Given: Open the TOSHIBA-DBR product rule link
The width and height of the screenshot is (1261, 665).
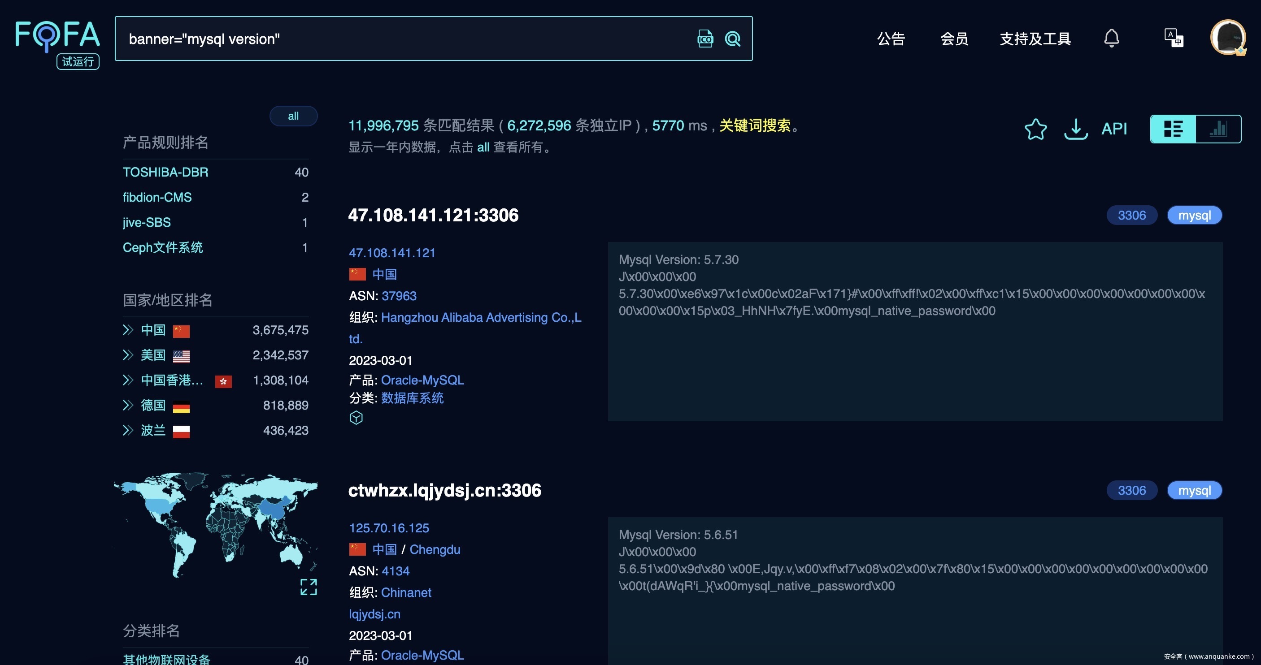Looking at the screenshot, I should coord(165,172).
